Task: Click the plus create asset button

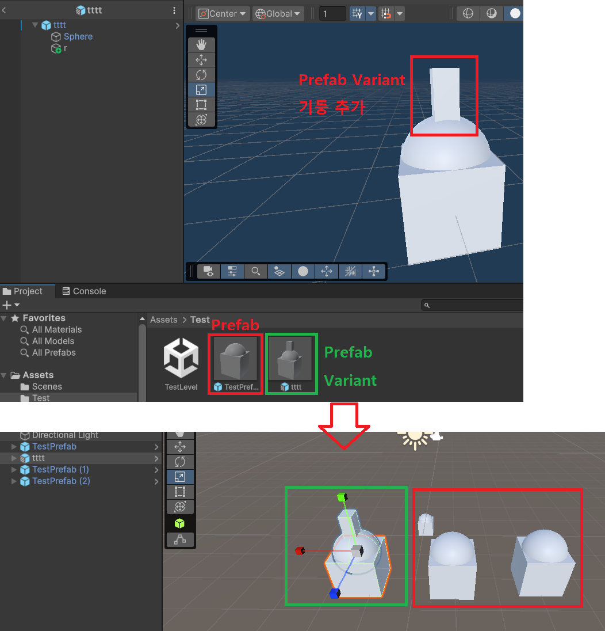Action: coord(7,305)
